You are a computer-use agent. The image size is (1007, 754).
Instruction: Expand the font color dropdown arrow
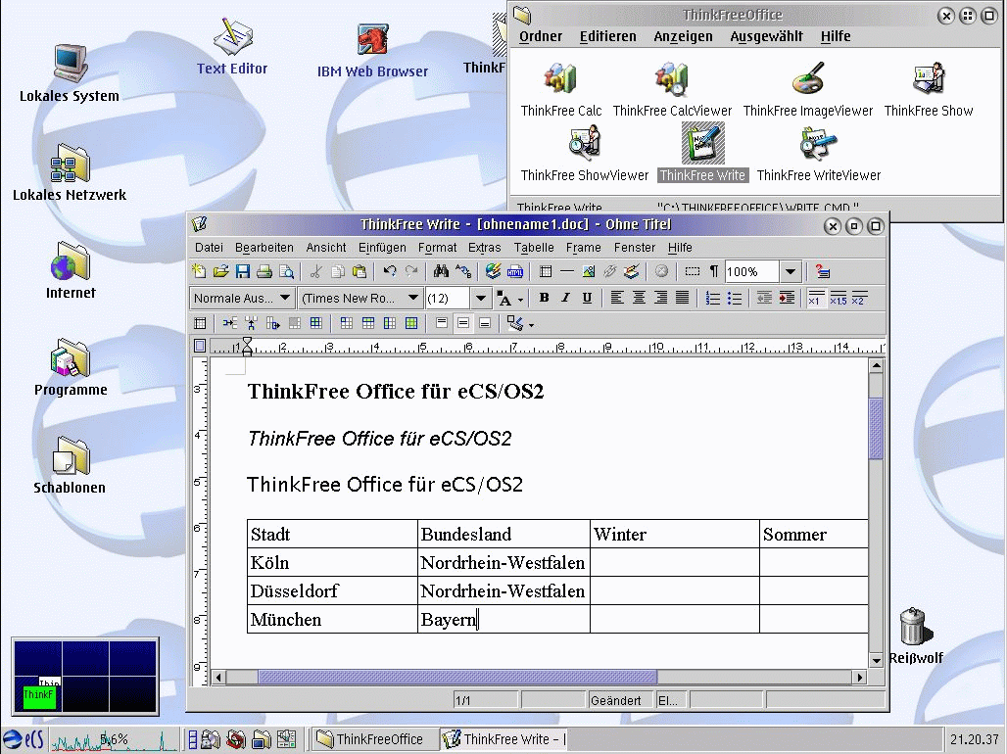tap(520, 300)
